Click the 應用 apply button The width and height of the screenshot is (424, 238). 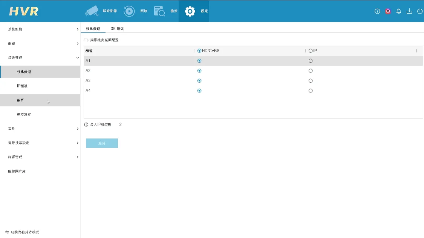pyautogui.click(x=102, y=143)
